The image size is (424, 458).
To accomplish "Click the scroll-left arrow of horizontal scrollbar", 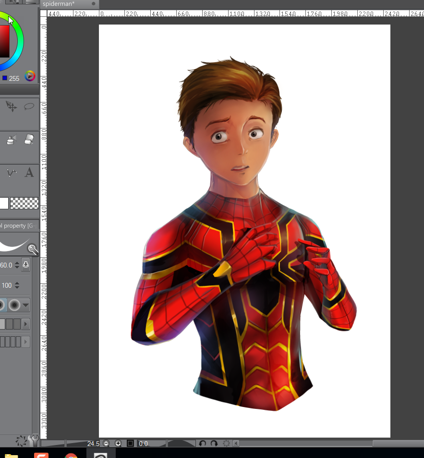I will pyautogui.click(x=236, y=444).
